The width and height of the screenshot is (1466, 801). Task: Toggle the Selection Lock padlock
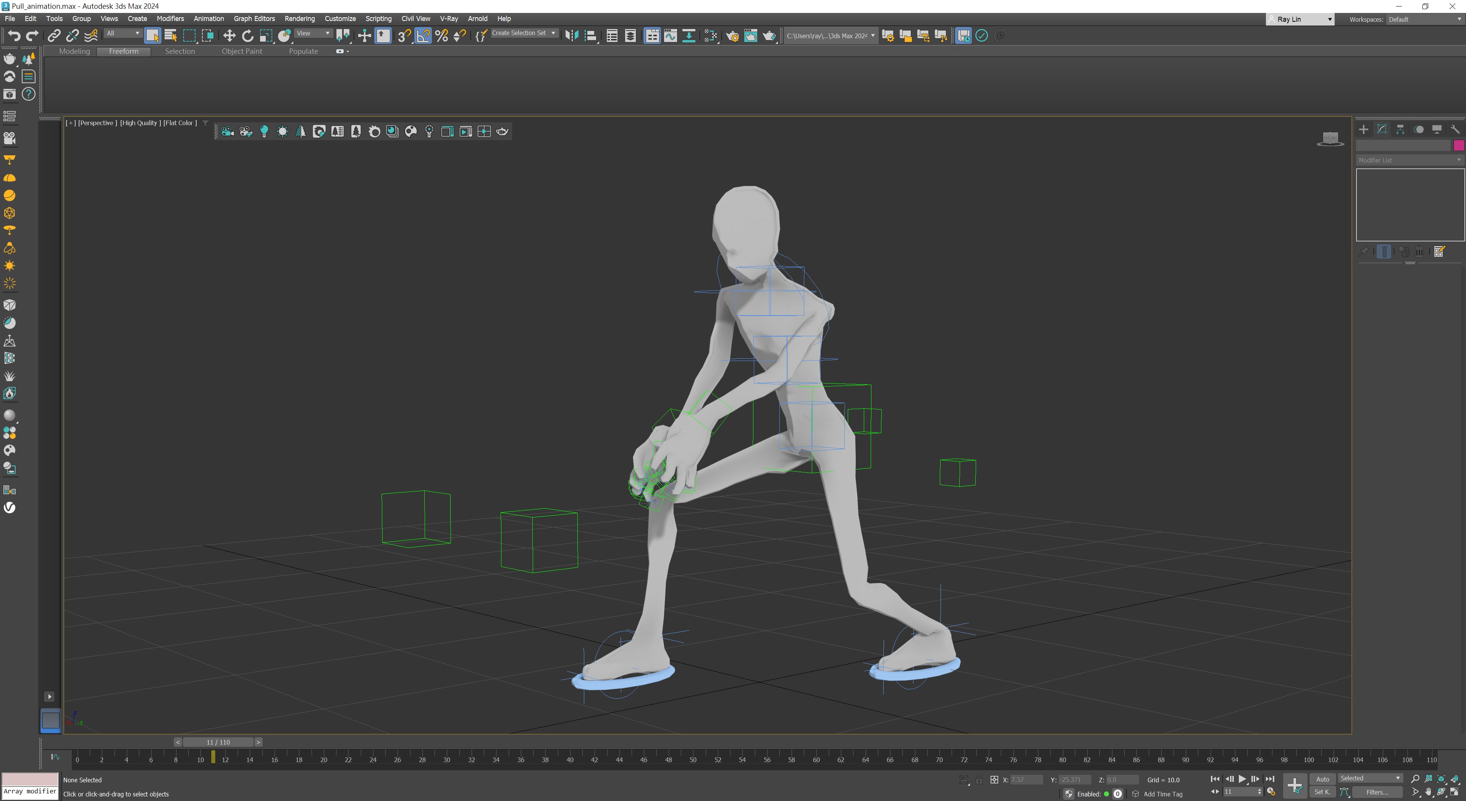click(979, 780)
